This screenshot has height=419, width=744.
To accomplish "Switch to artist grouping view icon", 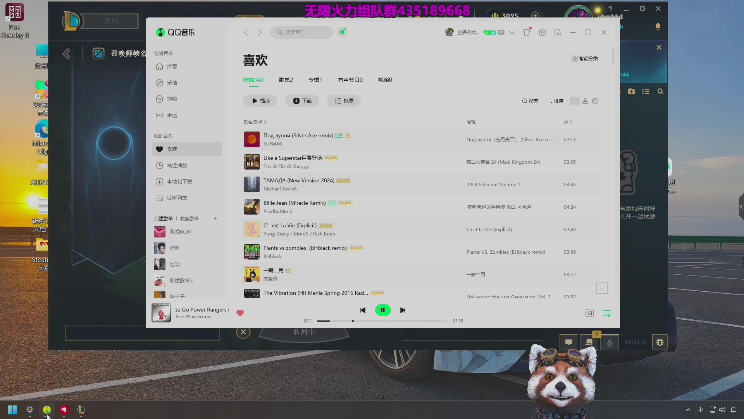I will click(585, 101).
